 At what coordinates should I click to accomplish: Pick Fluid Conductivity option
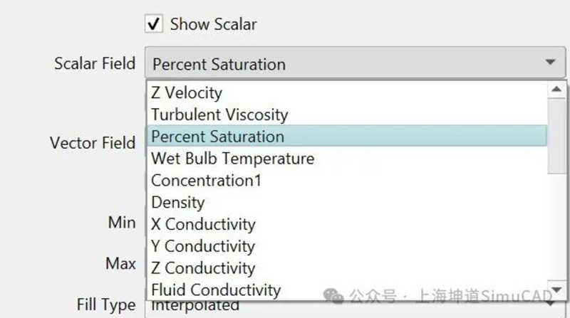pos(216,290)
